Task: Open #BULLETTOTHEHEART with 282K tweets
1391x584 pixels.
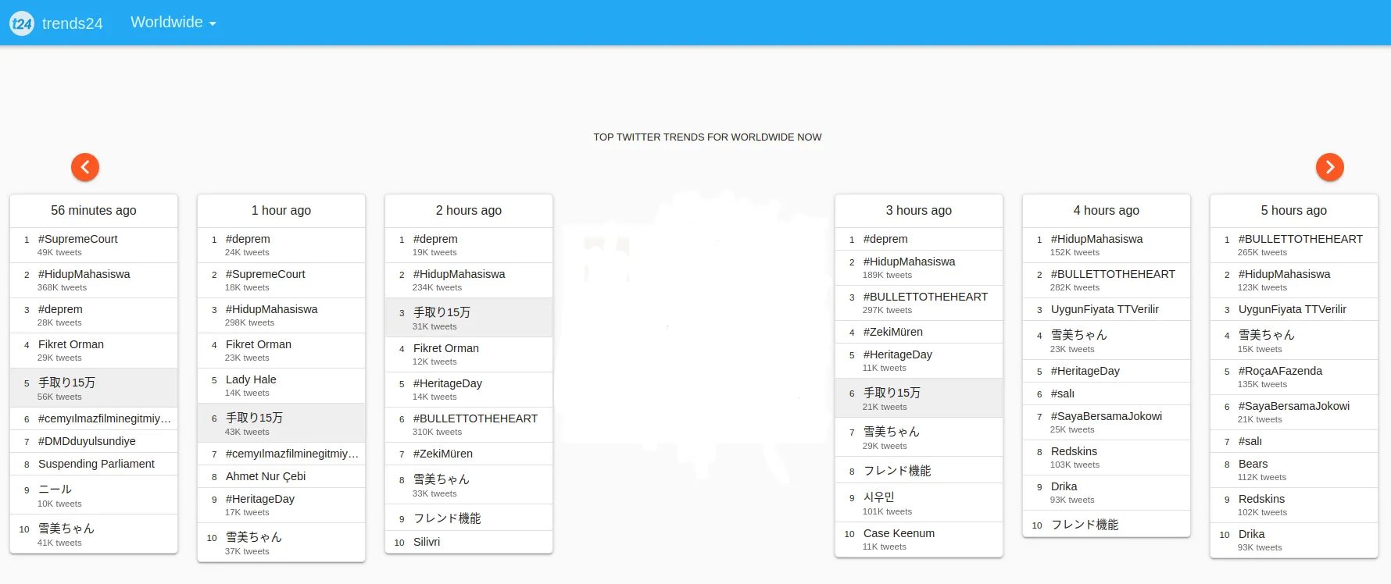Action: click(x=1113, y=274)
